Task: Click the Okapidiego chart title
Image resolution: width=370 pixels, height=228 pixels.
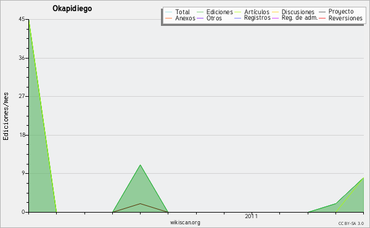Action: [72, 9]
